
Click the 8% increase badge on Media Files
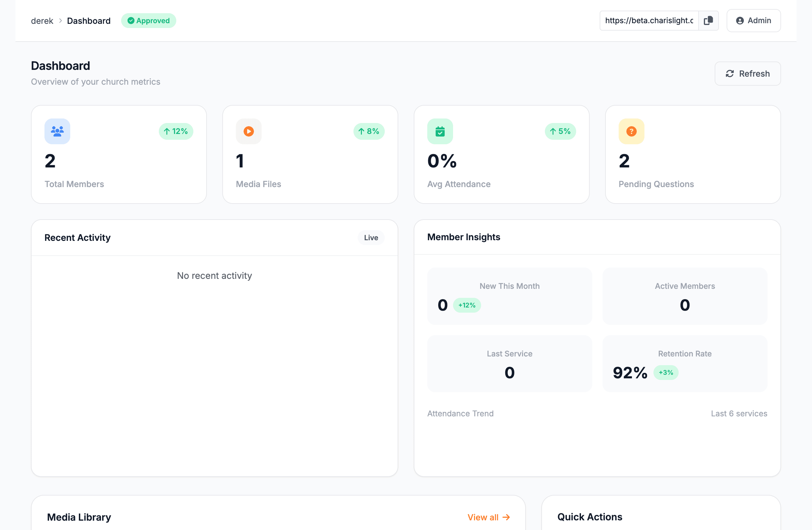pyautogui.click(x=369, y=131)
